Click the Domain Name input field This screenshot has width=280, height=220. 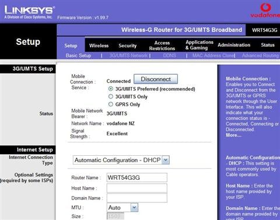click(137, 198)
